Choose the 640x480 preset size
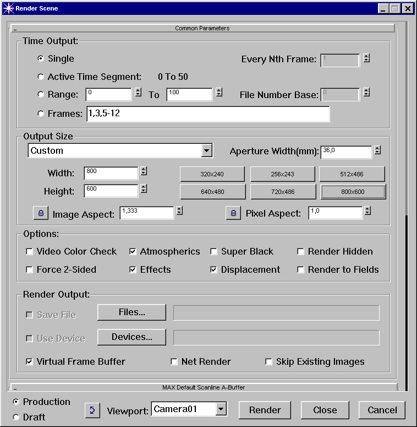Image resolution: width=417 pixels, height=427 pixels. pos(212,192)
